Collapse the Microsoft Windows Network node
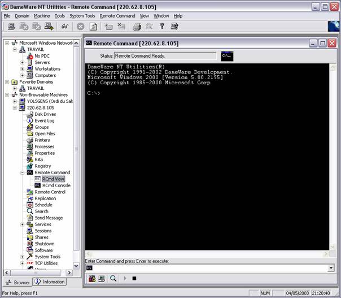 (7, 43)
